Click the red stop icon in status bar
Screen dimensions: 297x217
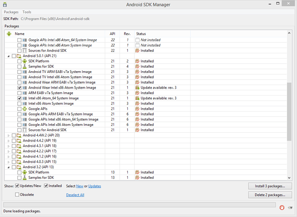pyautogui.click(x=282, y=207)
